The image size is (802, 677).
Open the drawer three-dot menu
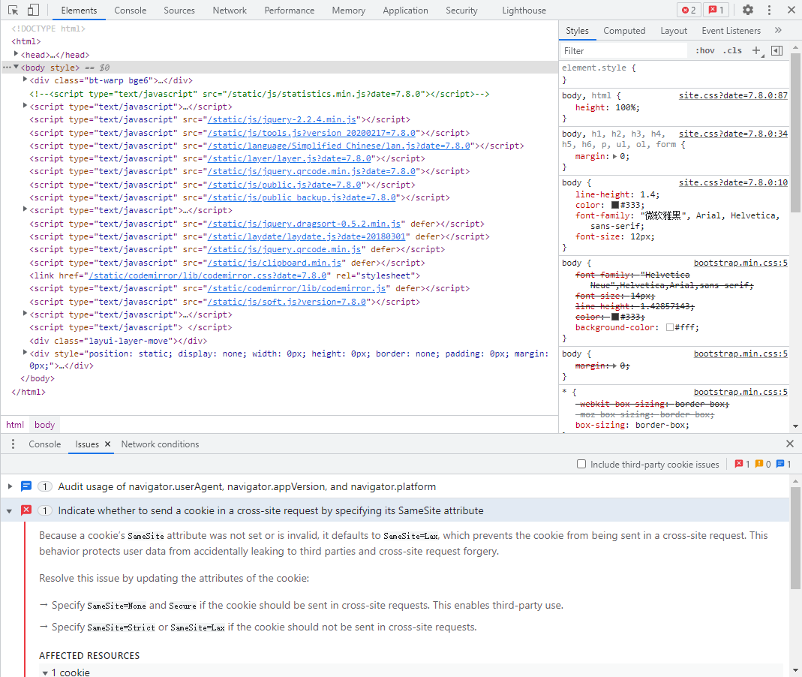(x=14, y=444)
